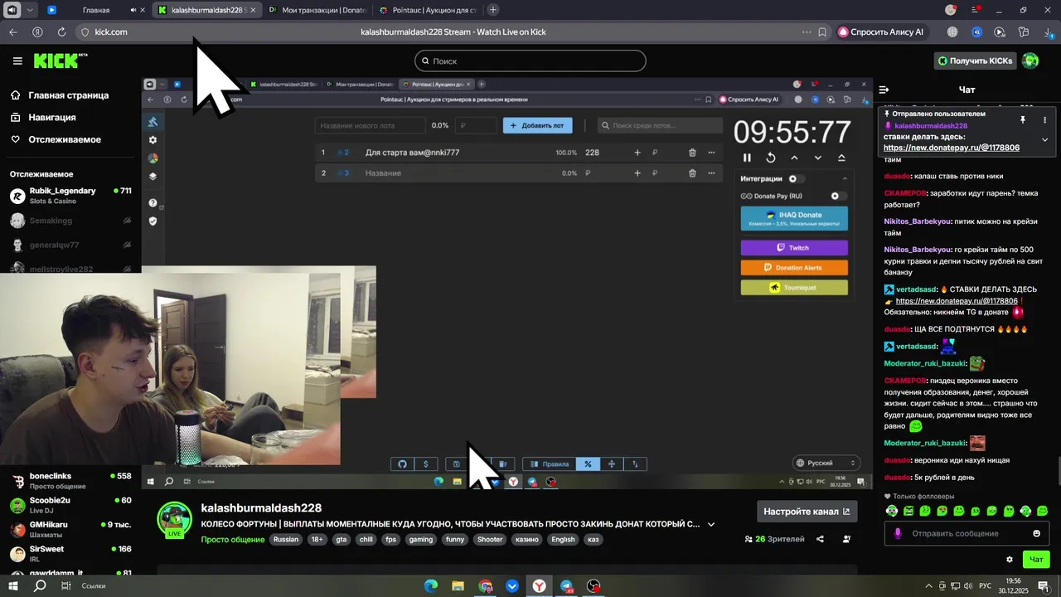This screenshot has width=1061, height=597.
Task: Bookmark this page in the address bar
Action: coord(822,32)
